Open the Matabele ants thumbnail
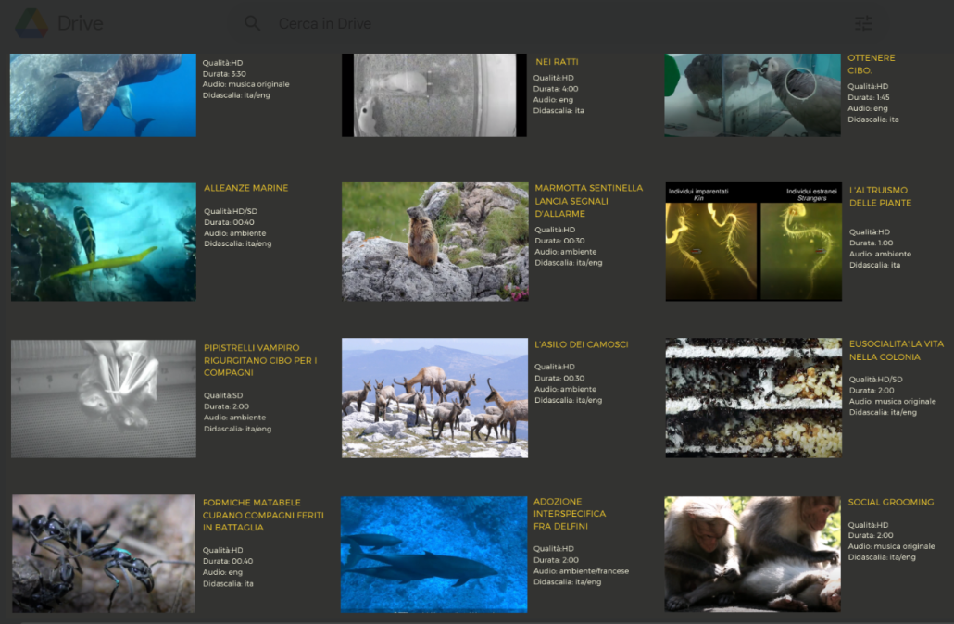 [104, 554]
